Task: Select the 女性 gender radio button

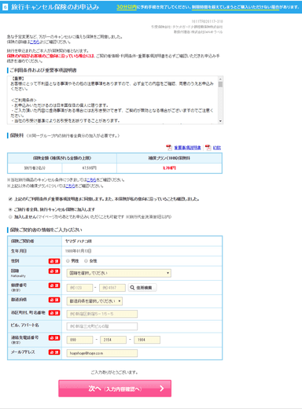Action: (86, 261)
